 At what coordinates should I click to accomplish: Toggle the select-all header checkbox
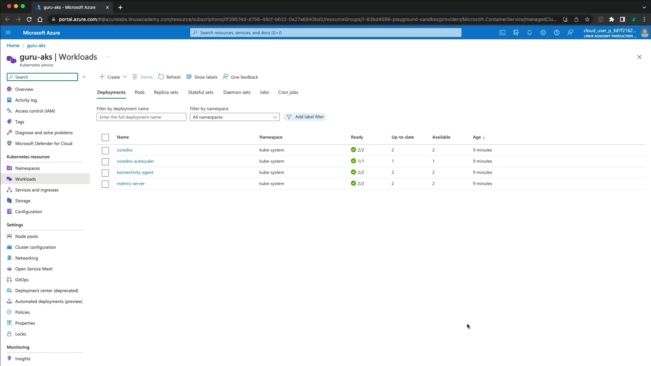click(105, 137)
